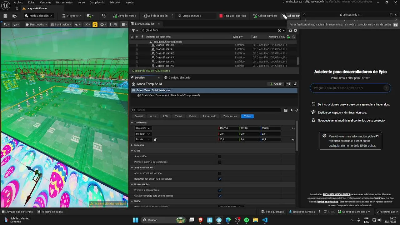This screenshot has height=225, width=400.
Task: Collapse the Malla section
Action: (x=132, y=151)
